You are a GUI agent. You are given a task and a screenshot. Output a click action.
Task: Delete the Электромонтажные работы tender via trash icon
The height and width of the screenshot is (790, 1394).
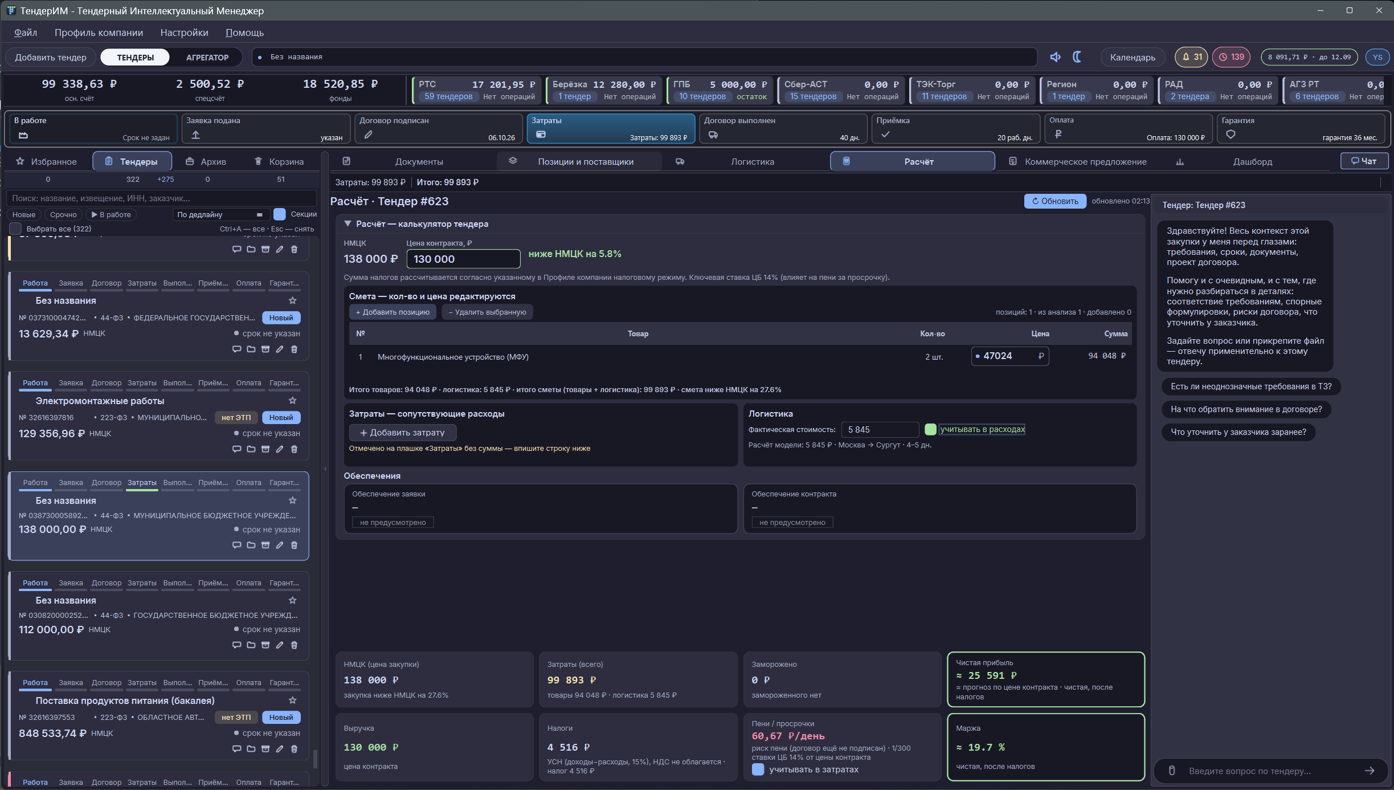click(294, 449)
